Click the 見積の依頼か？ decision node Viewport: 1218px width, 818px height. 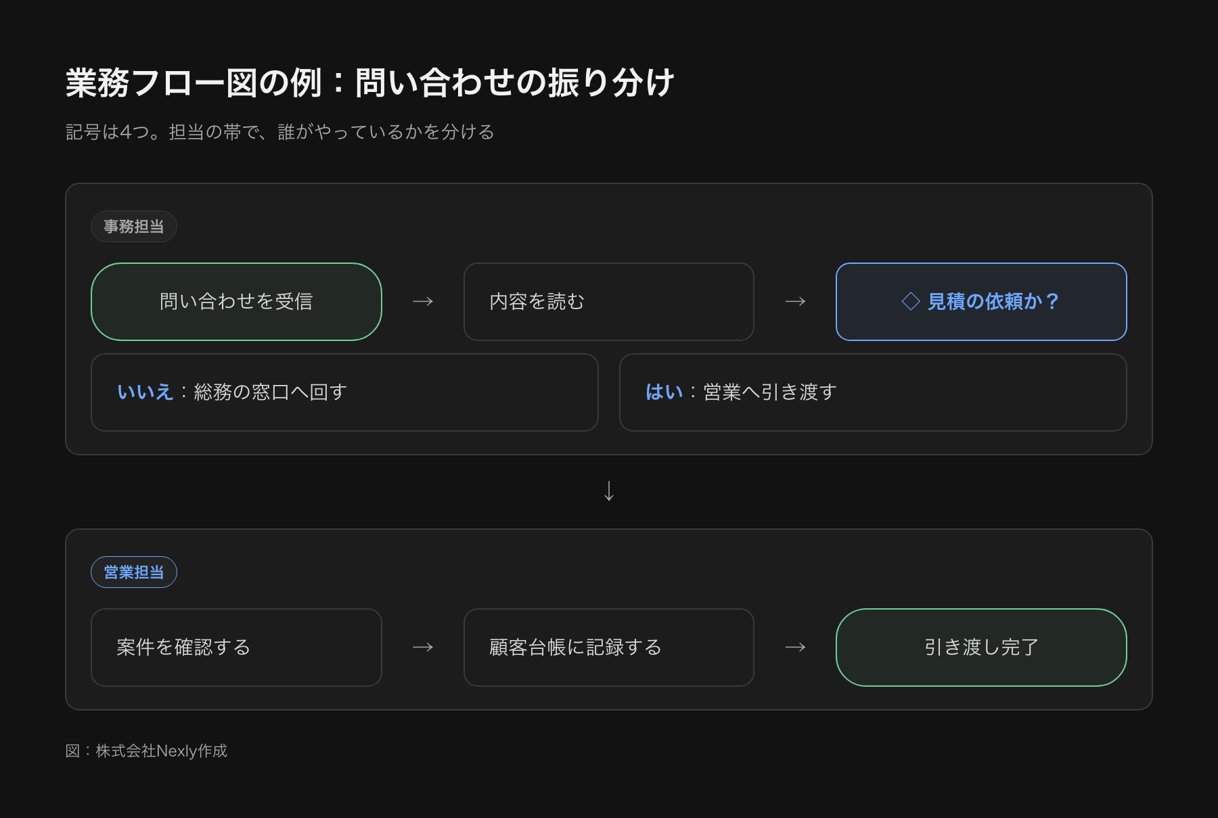[x=981, y=302]
